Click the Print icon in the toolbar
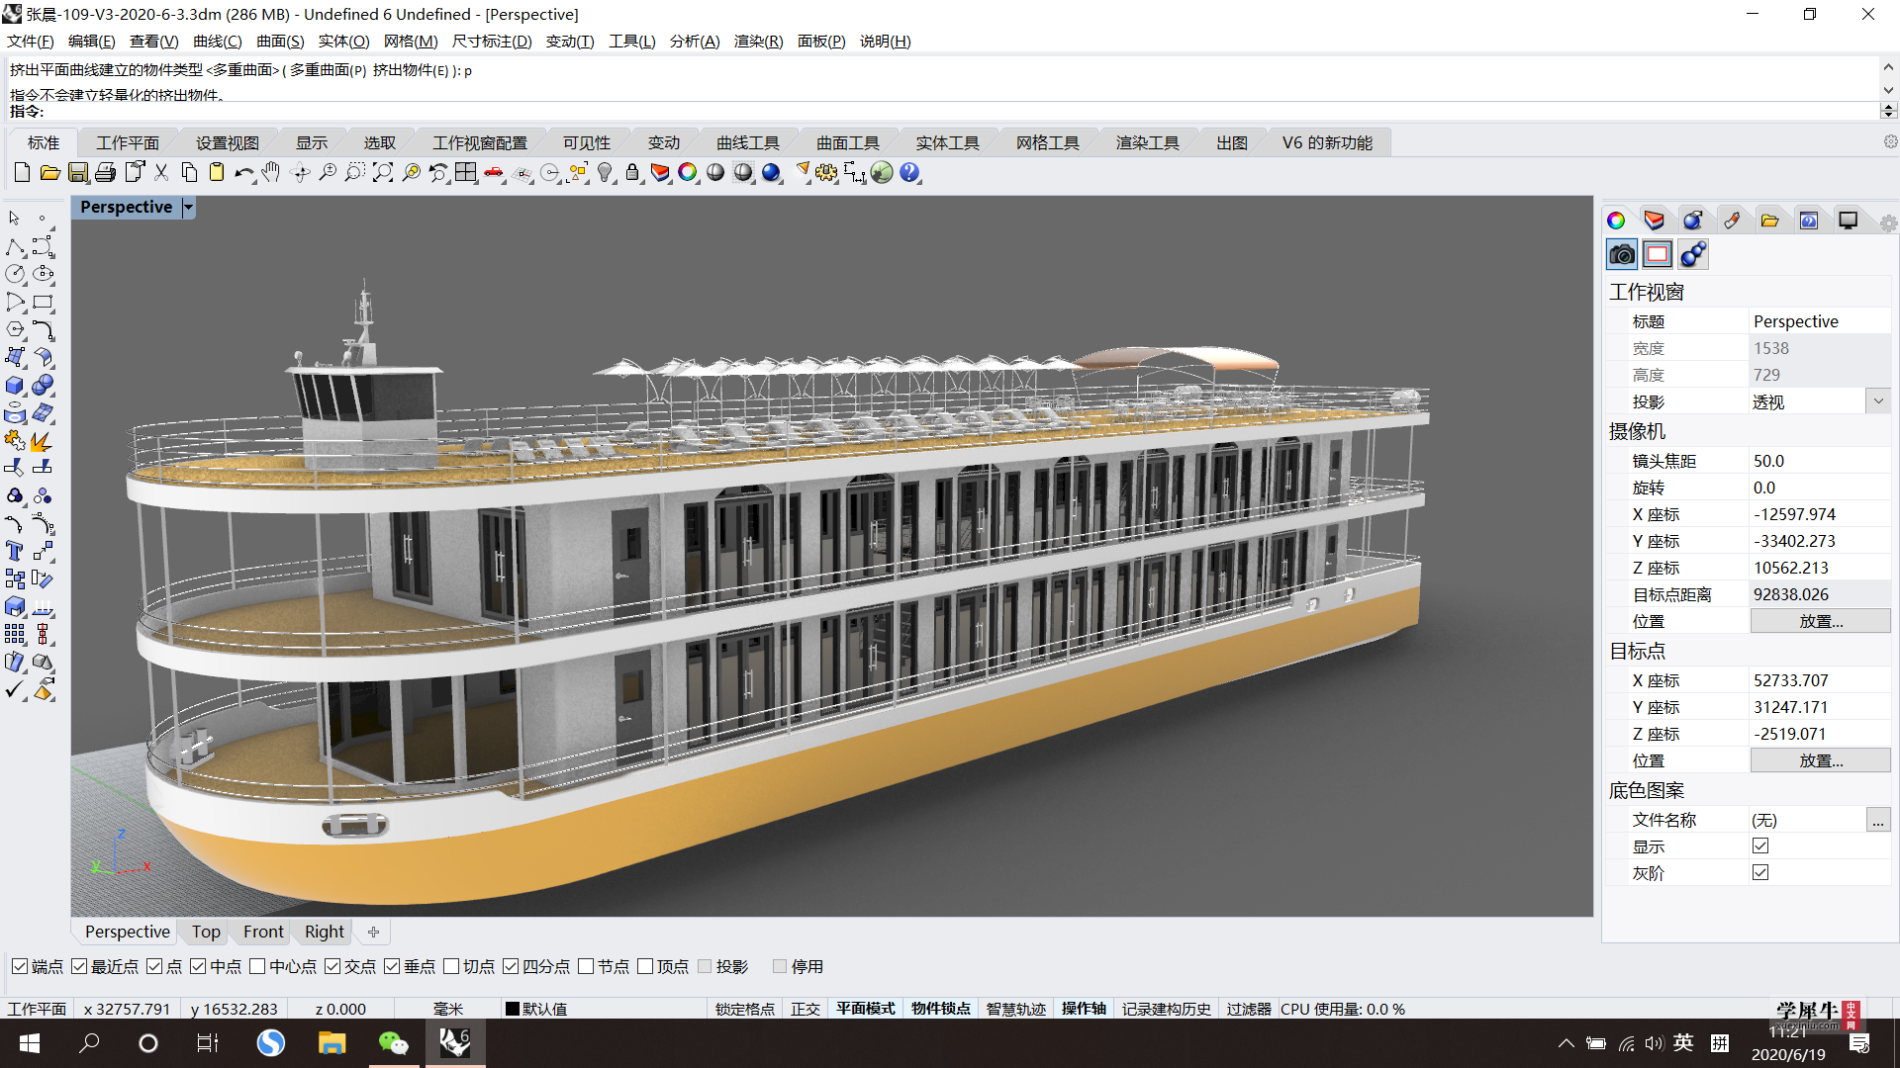1900x1068 pixels. tap(105, 173)
